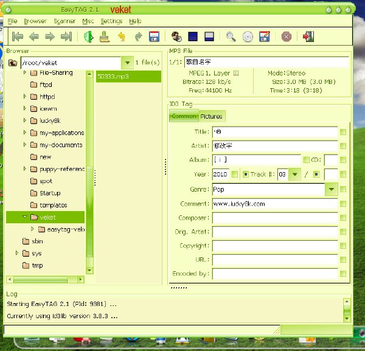This screenshot has height=351, width=365.
Task: Quit EasyTAG via exit door icon
Action: [308, 36]
